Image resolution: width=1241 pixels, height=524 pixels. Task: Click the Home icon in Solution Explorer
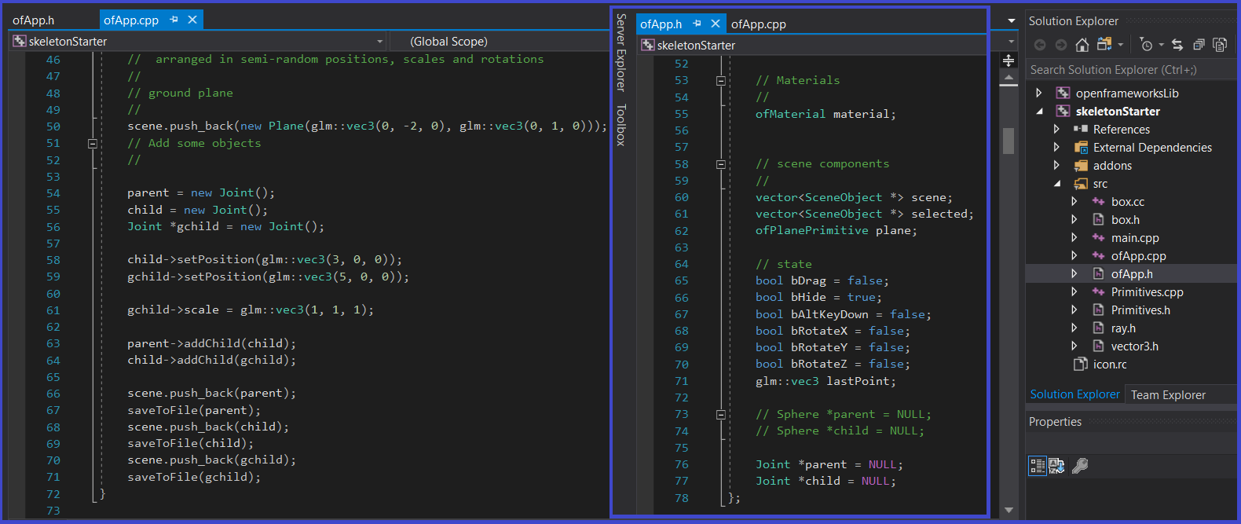(x=1082, y=45)
